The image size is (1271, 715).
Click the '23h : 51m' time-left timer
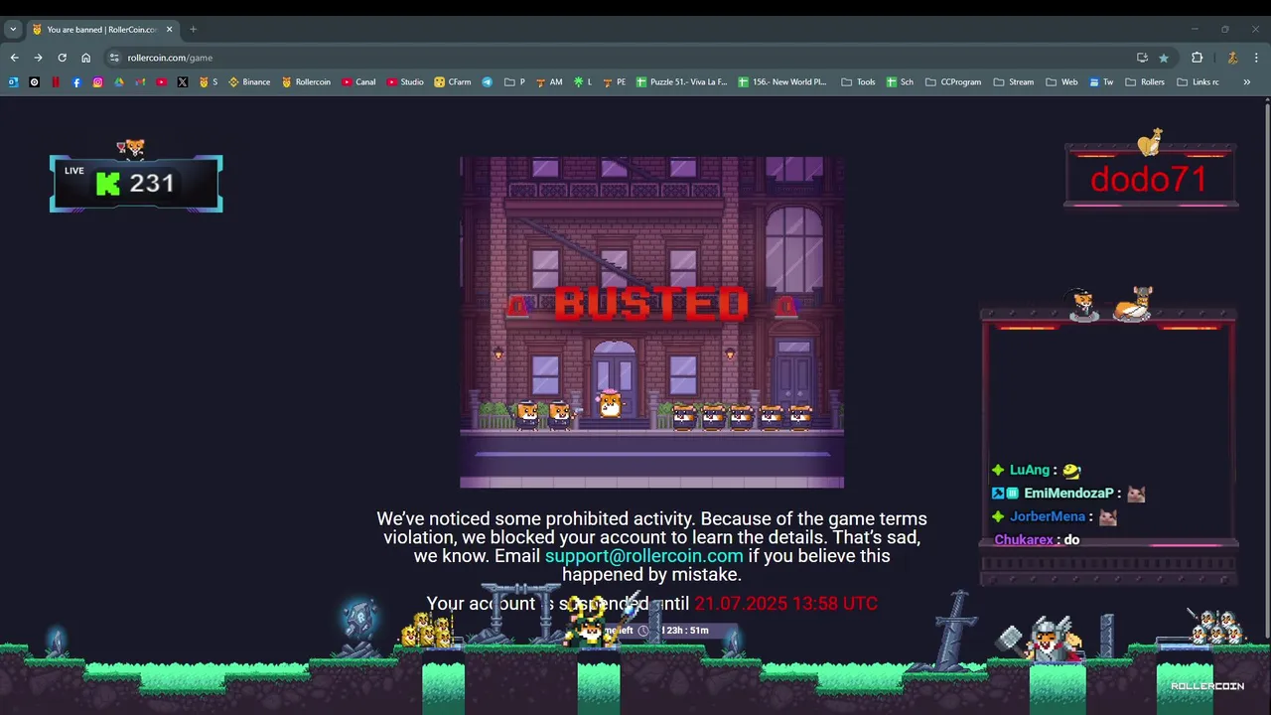coord(685,631)
